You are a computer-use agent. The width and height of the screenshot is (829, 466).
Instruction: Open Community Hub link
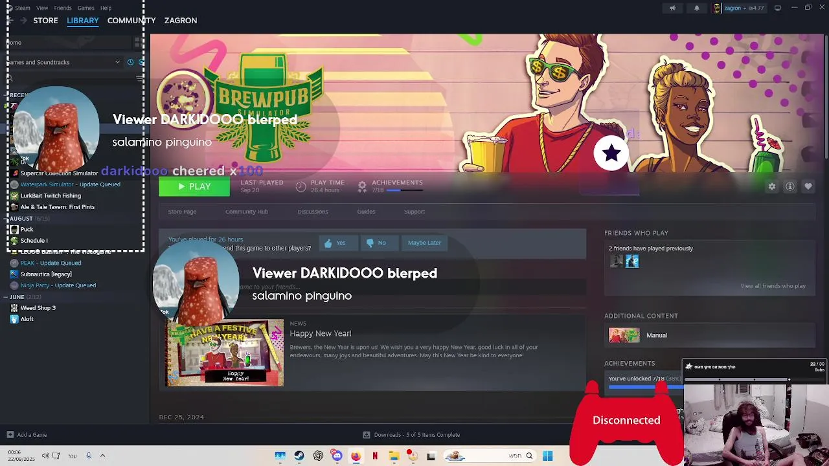[x=247, y=212]
